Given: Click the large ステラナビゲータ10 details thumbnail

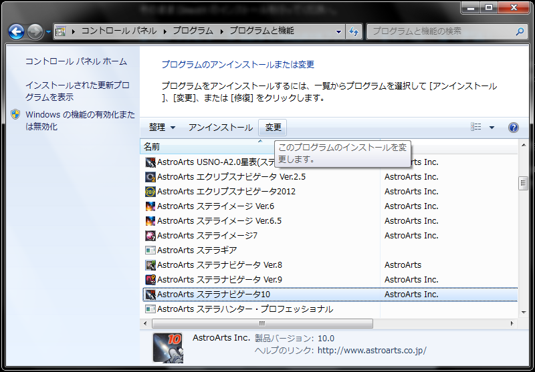Looking at the screenshot, I should (x=168, y=348).
